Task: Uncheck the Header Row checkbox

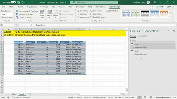Action: pos(78,11)
